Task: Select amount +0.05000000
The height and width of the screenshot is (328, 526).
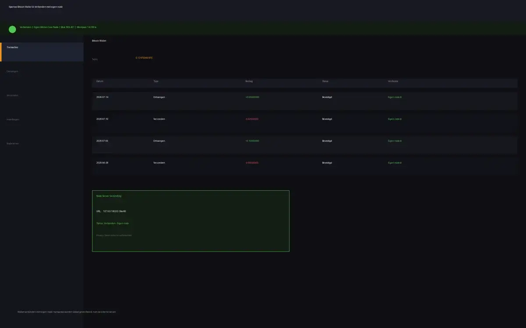Action: [x=252, y=97]
